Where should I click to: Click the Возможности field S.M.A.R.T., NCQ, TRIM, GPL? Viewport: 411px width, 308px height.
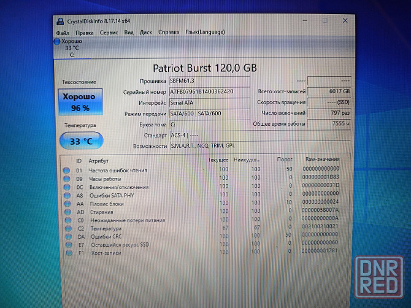[260, 146]
